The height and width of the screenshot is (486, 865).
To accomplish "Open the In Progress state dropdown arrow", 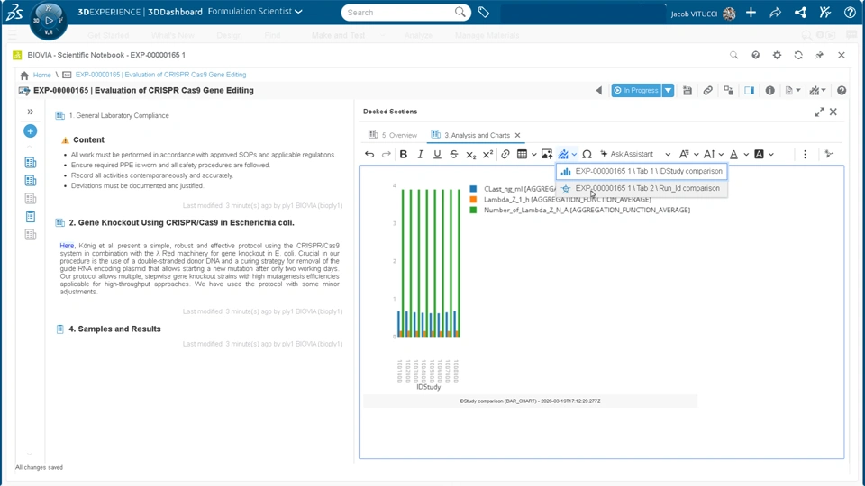I will 668,90.
